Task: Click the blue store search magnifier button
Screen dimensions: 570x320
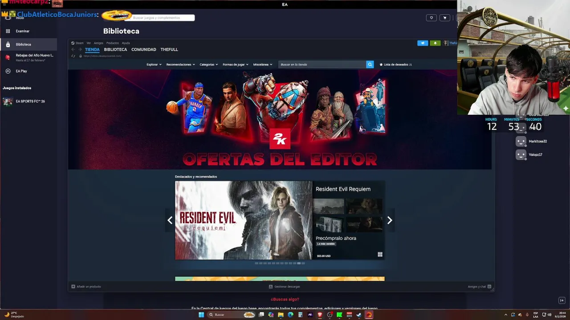Action: [x=370, y=64]
